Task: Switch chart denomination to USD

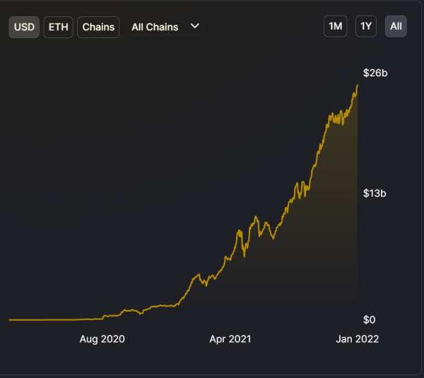Action: coord(24,27)
